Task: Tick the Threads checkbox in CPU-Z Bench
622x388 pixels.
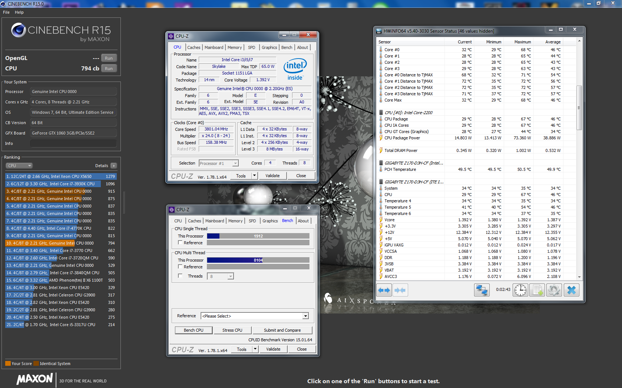Action: pos(180,276)
